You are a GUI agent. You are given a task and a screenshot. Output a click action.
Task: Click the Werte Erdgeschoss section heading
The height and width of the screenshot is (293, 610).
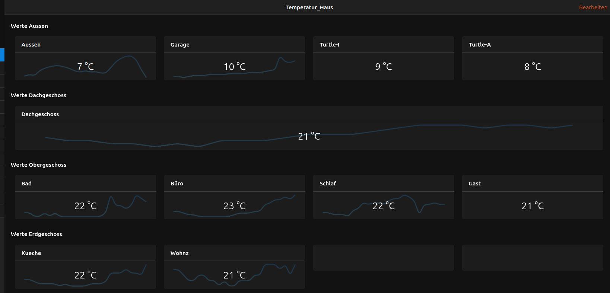(36, 234)
